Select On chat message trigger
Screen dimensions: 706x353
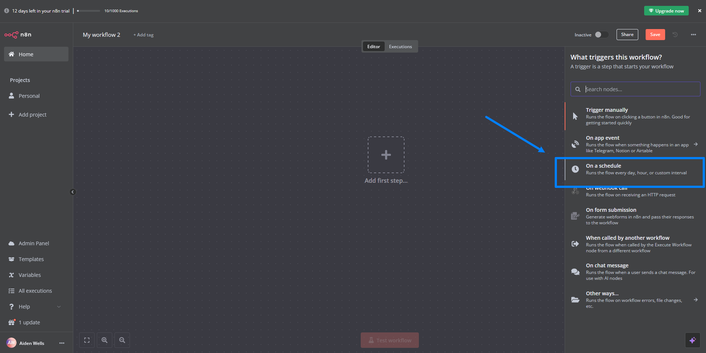[635, 272]
